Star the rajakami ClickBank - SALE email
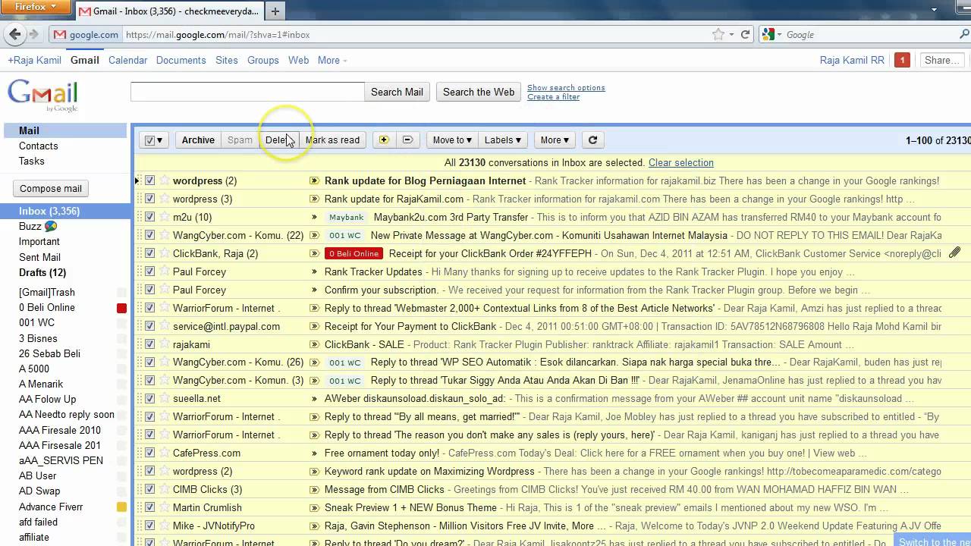The image size is (971, 546). click(164, 344)
